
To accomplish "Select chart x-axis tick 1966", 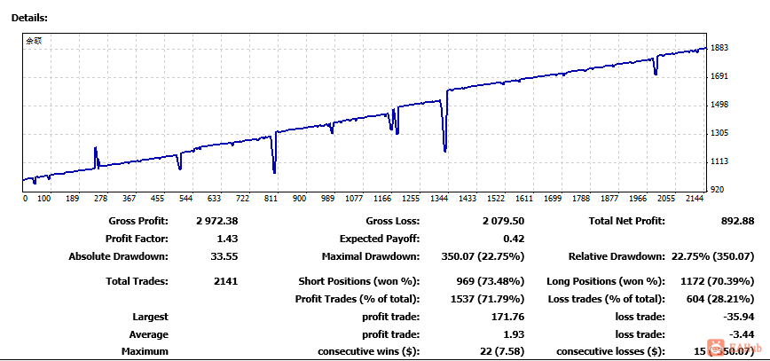I will click(639, 199).
